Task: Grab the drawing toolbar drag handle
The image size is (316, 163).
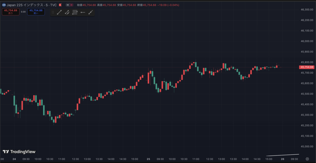Action: click(x=53, y=12)
